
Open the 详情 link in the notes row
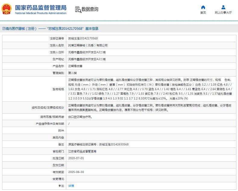click(71, 186)
